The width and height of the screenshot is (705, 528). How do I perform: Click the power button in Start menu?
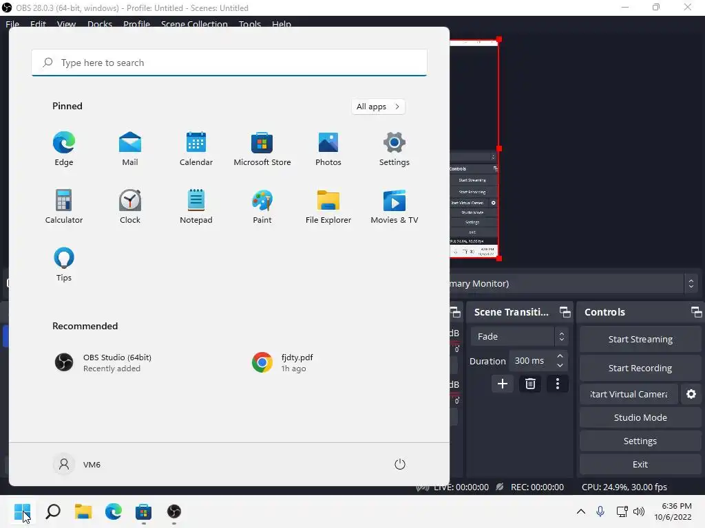pos(400,464)
